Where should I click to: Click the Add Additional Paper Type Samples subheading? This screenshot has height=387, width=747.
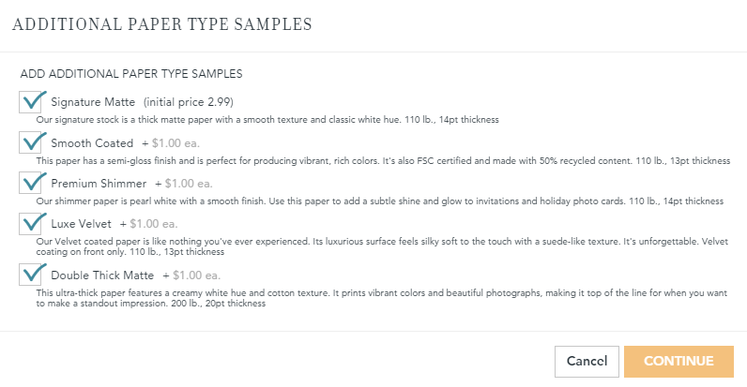point(131,74)
